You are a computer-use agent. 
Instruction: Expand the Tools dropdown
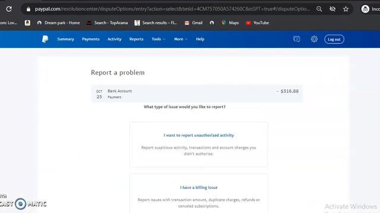coord(159,39)
